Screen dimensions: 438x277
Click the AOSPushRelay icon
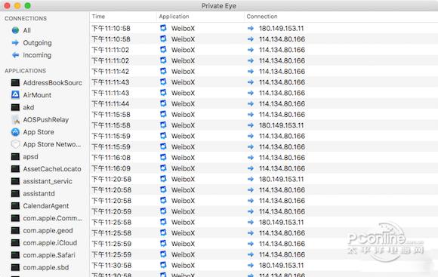[15, 119]
